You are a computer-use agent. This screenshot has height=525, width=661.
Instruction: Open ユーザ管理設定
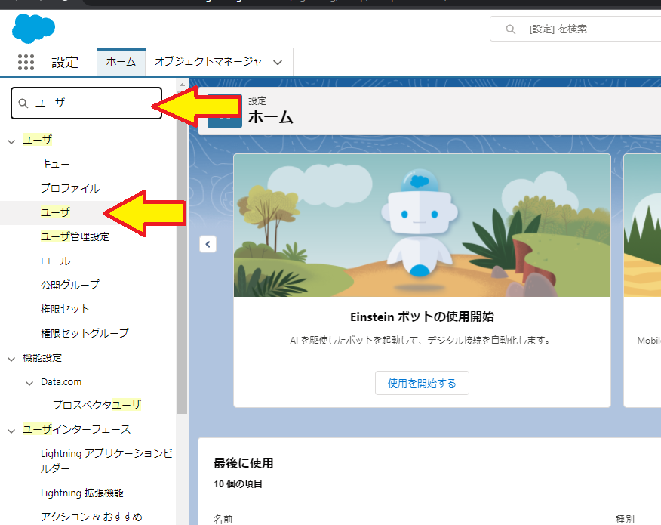click(75, 236)
